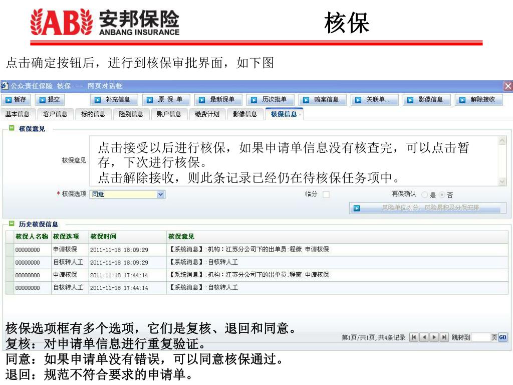Click the 跳转到 page number field
Viewport: 513px width, 385px height.
pos(481,337)
